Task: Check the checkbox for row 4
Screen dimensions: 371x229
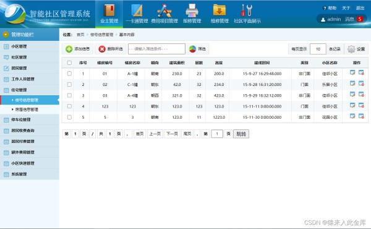Action: [x=69, y=106]
